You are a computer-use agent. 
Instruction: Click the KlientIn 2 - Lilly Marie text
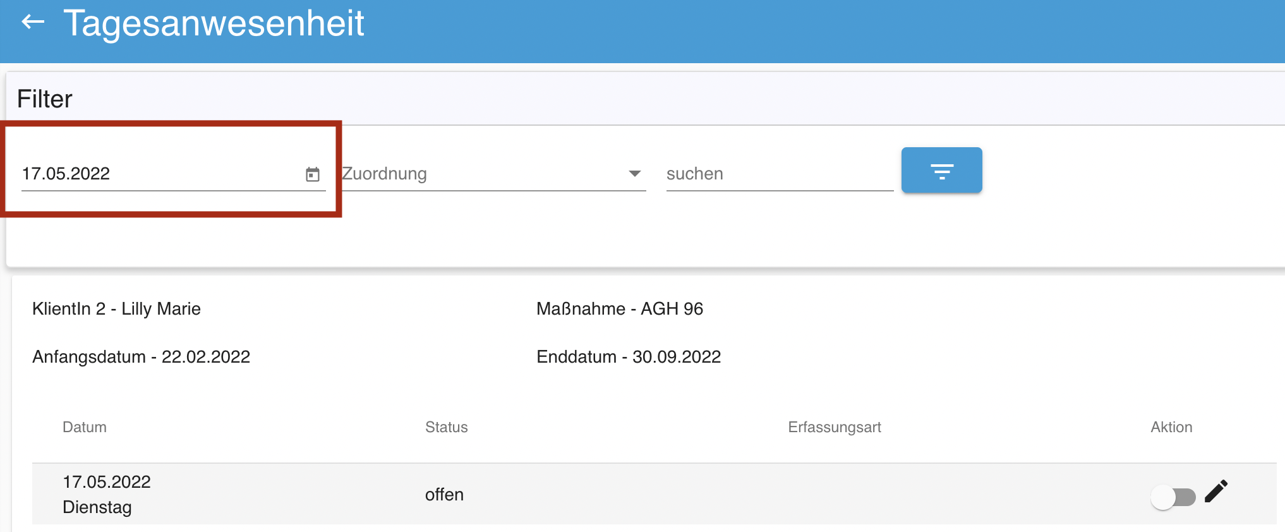pyautogui.click(x=116, y=309)
